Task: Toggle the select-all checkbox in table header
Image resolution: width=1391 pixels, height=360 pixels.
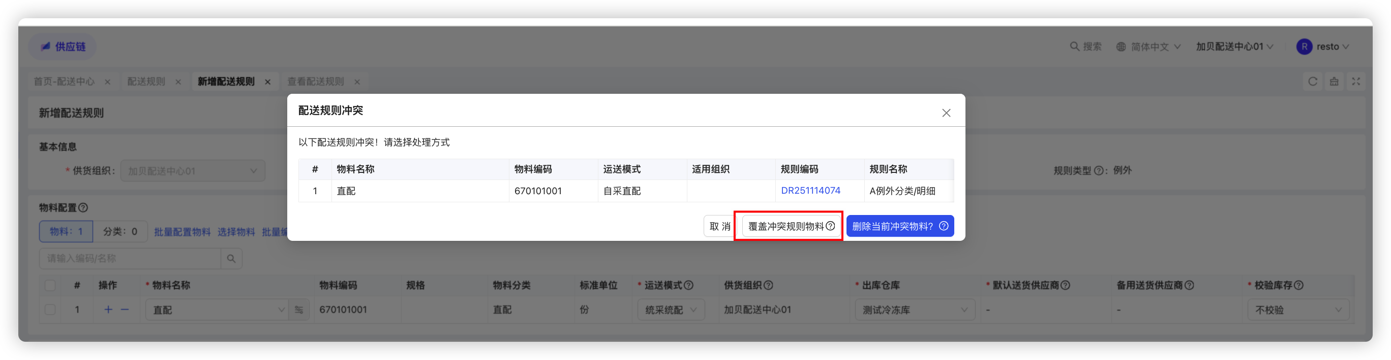Action: pyautogui.click(x=50, y=285)
